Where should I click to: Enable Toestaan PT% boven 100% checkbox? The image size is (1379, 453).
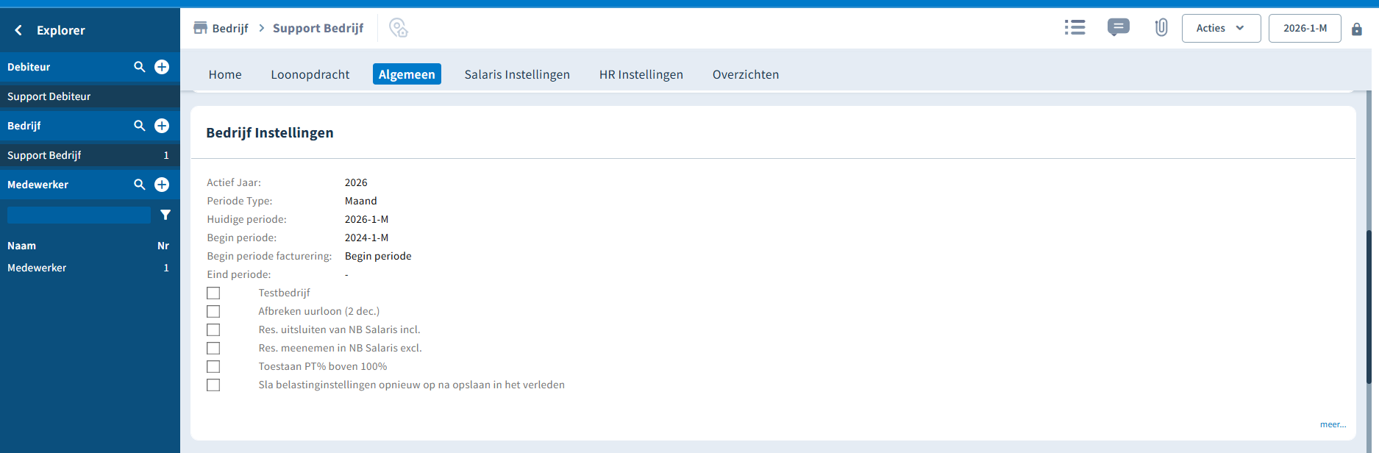pos(213,366)
